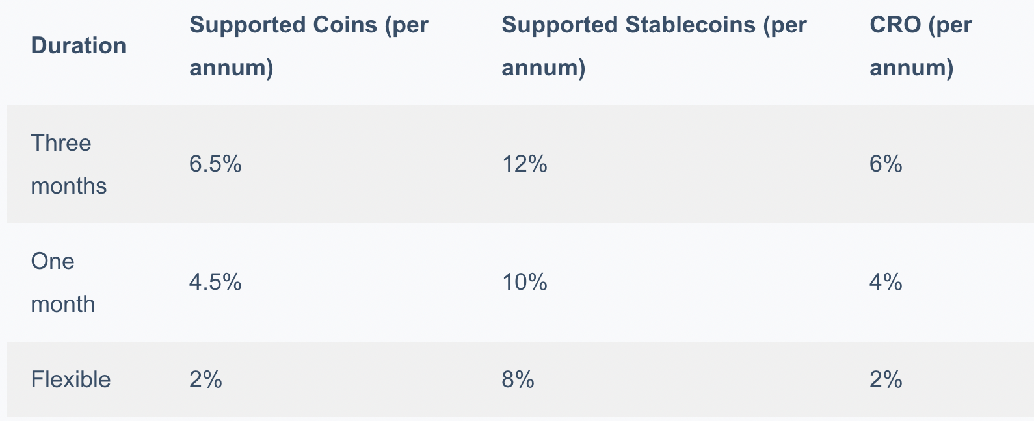
Task: Click the 12% stablecoins rate cell
Action: pyautogui.click(x=524, y=164)
